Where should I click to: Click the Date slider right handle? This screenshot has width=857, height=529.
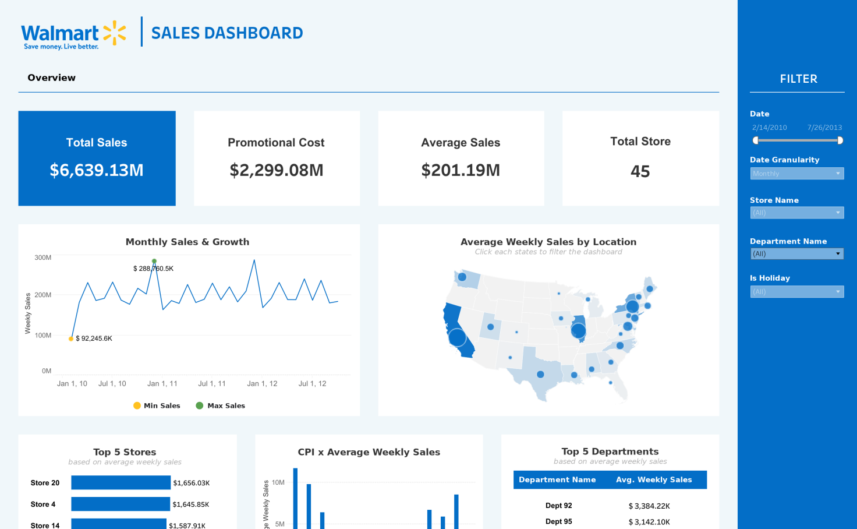(x=840, y=140)
